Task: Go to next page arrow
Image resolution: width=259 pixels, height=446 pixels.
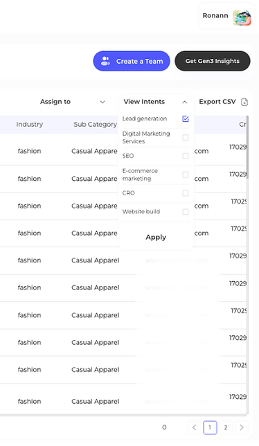Action: pyautogui.click(x=242, y=427)
